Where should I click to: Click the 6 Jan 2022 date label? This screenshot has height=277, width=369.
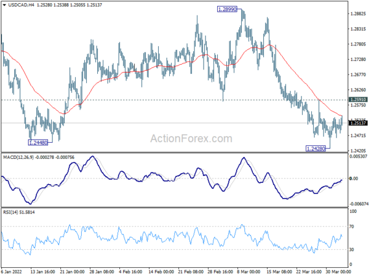tap(12, 271)
